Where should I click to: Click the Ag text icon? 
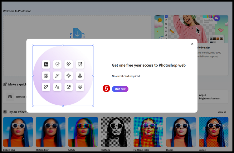pos(57,87)
